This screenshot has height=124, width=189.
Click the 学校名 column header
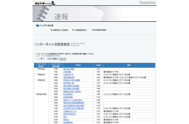pos(78,65)
